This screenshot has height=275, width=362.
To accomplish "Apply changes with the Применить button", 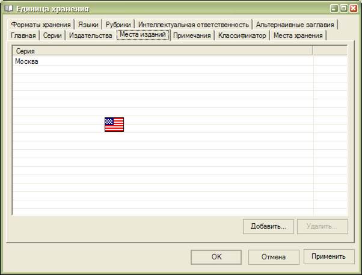I will click(328, 257).
